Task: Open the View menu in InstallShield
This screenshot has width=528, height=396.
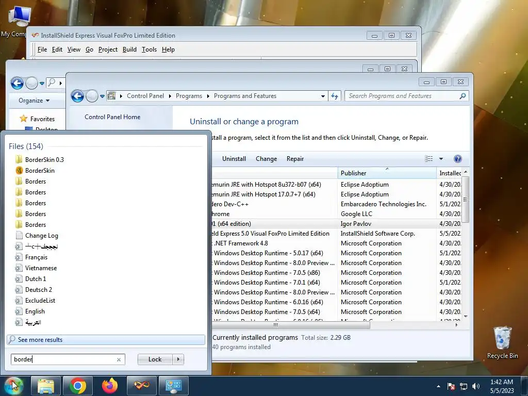Action: click(74, 49)
